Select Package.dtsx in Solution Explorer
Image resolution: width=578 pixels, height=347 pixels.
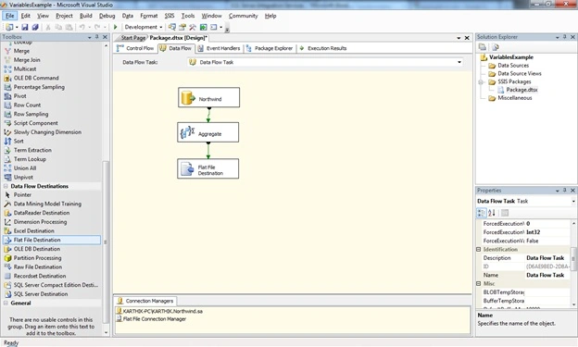coord(521,90)
